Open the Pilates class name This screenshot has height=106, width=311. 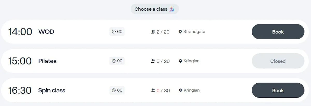[x=47, y=61]
